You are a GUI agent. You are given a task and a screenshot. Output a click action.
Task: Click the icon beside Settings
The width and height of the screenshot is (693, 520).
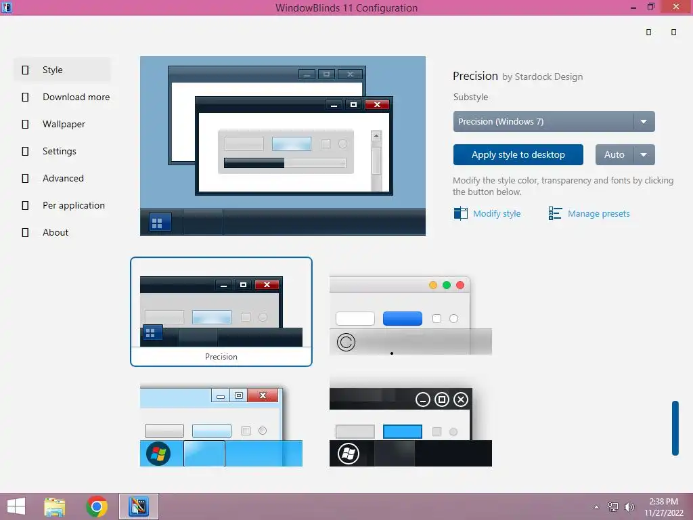click(x=25, y=151)
